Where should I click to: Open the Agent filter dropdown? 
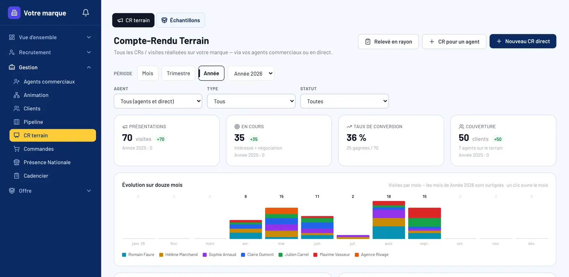coord(158,101)
